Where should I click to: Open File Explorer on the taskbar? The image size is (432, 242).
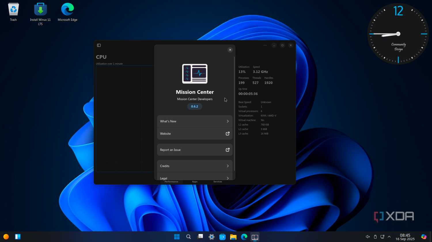click(233, 237)
